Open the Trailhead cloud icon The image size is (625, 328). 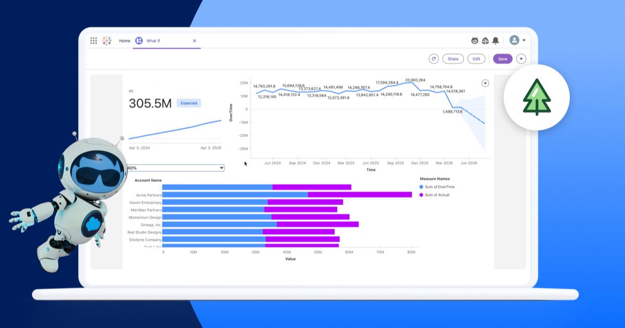pyautogui.click(x=485, y=41)
